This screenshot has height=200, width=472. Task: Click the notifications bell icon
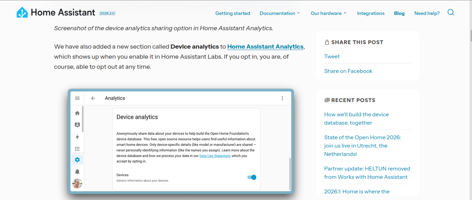click(77, 172)
